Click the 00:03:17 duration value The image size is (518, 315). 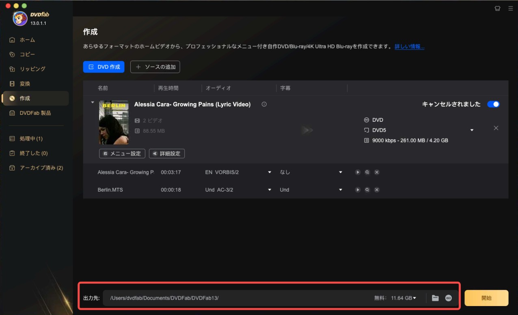coord(171,172)
